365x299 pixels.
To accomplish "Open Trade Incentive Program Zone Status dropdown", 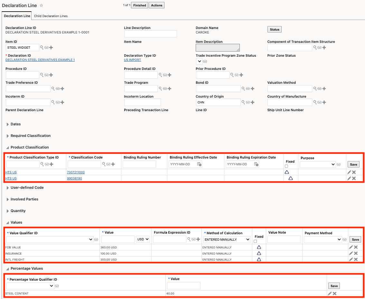I will (199, 62).
